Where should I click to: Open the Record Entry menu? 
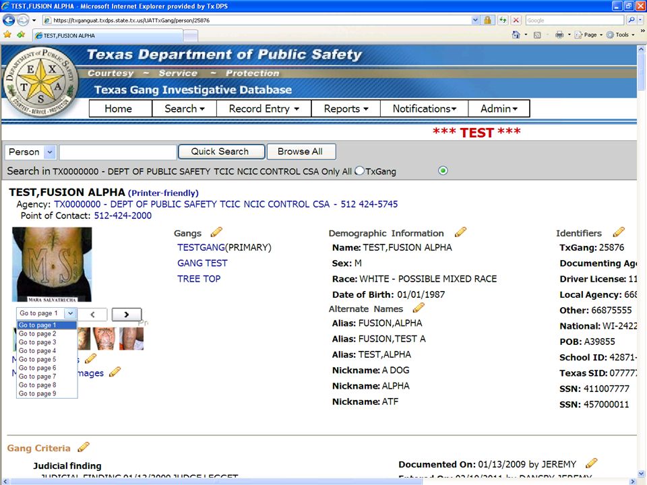coord(264,108)
